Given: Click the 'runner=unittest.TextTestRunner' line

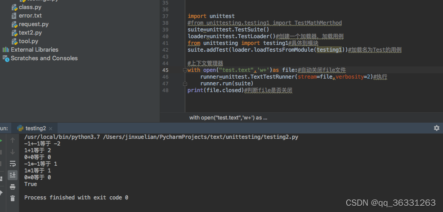Looking at the screenshot, I should 294,77.
